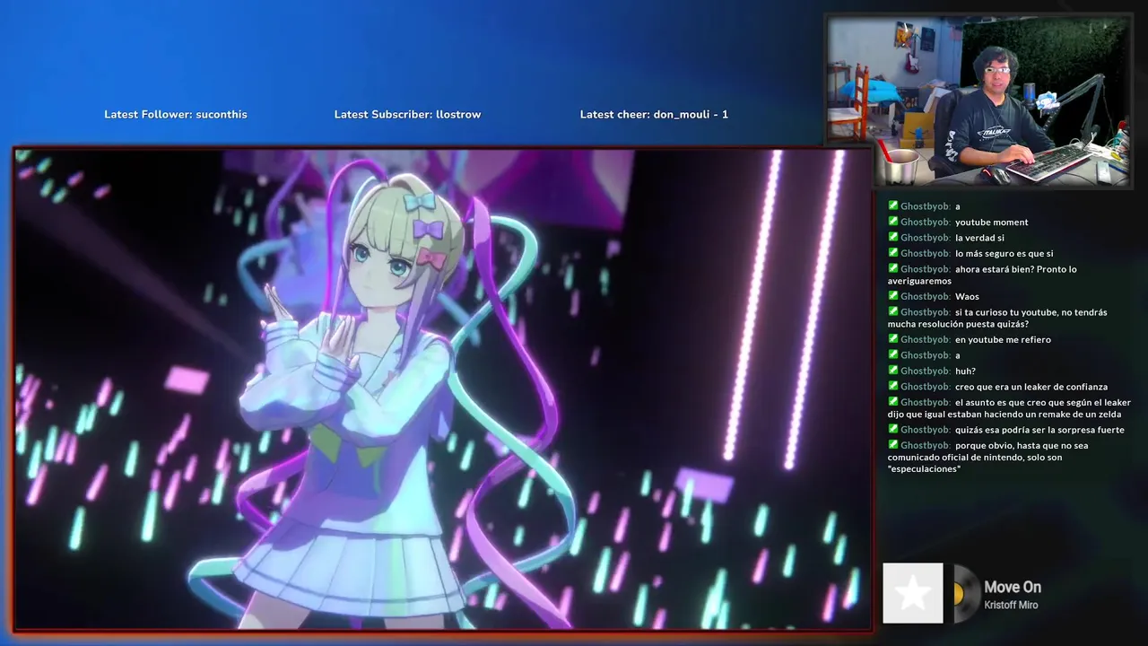Click the green badge beside "Waos"

point(893,296)
